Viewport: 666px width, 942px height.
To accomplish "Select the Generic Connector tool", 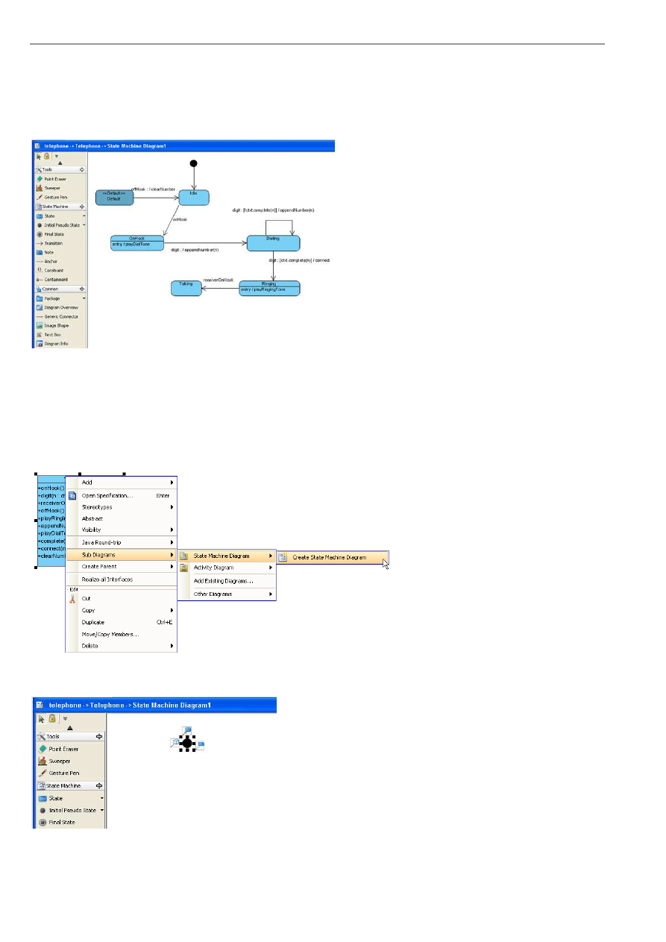I will (x=60, y=316).
